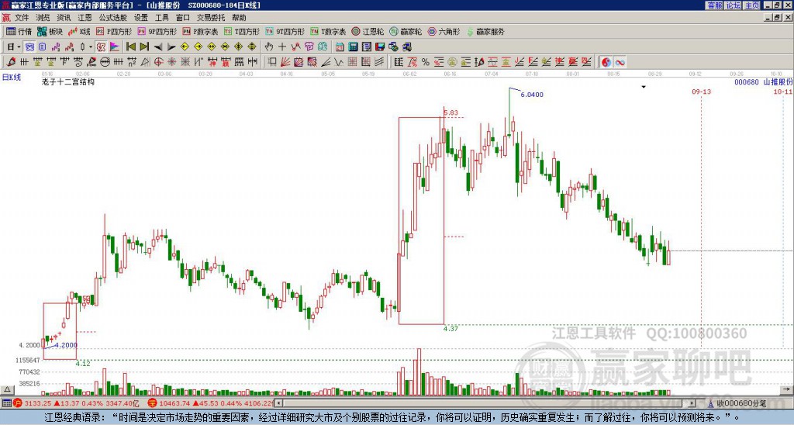Select the Gann fan lines tool
Viewport: 794px width, 425px height.
285,62
